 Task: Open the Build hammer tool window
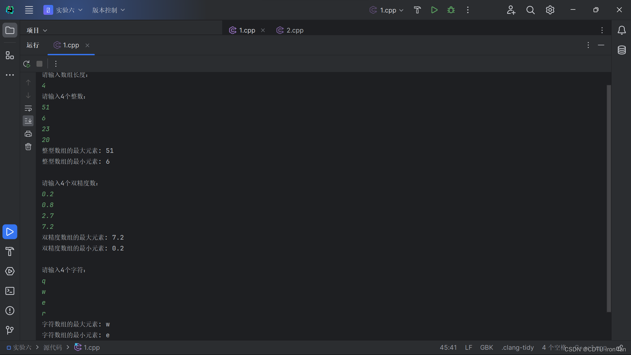10,251
